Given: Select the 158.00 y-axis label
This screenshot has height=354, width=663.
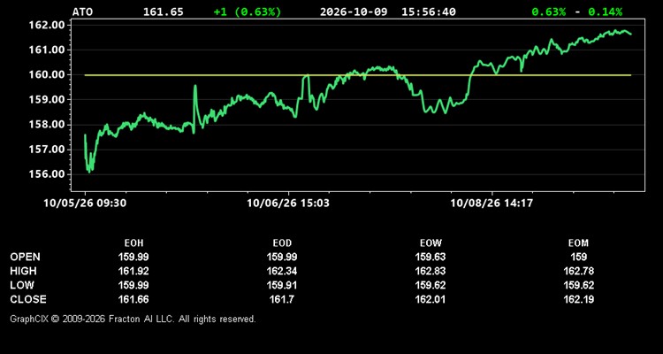Looking at the screenshot, I should coord(47,125).
